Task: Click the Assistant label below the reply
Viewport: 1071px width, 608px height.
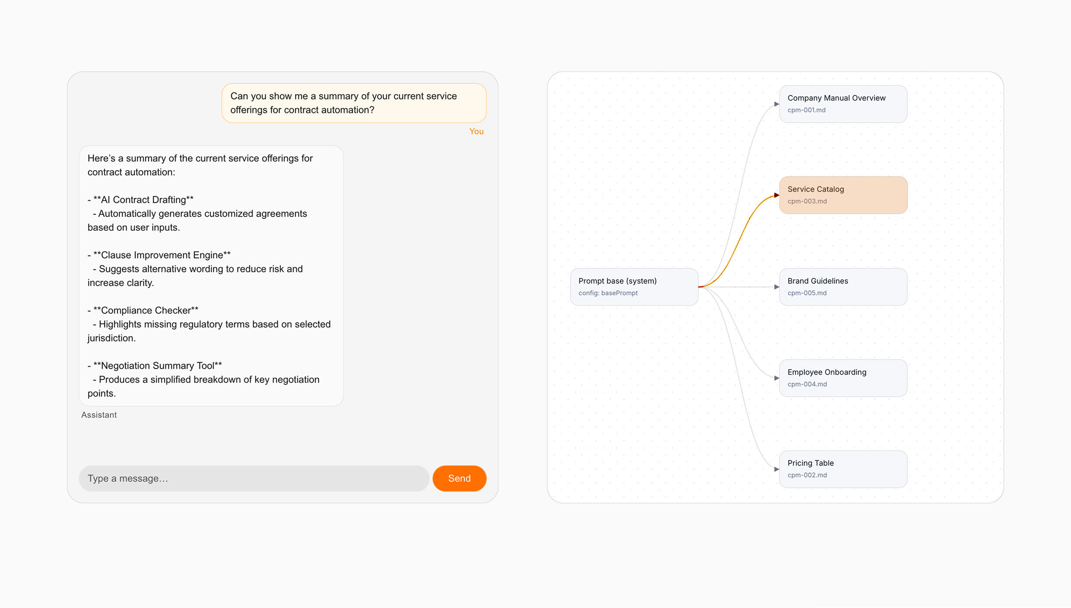Action: click(x=99, y=415)
